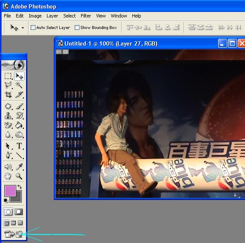Select the Zoom tool

tap(19, 176)
